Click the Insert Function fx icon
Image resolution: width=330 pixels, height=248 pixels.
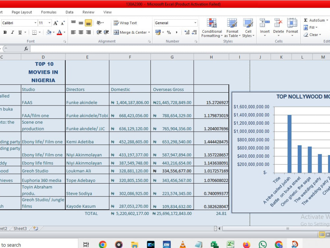[26, 49]
